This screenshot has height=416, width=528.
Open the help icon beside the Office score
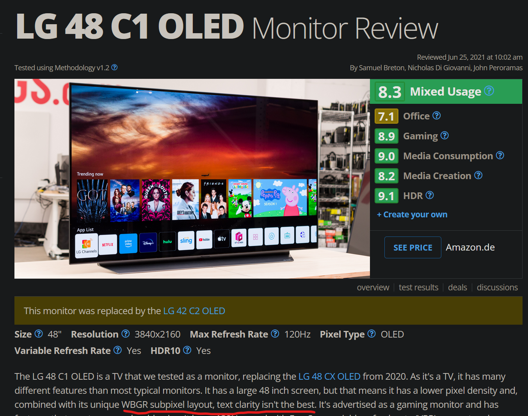437,116
